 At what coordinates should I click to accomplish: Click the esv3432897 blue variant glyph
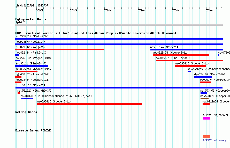coord(27,99)
